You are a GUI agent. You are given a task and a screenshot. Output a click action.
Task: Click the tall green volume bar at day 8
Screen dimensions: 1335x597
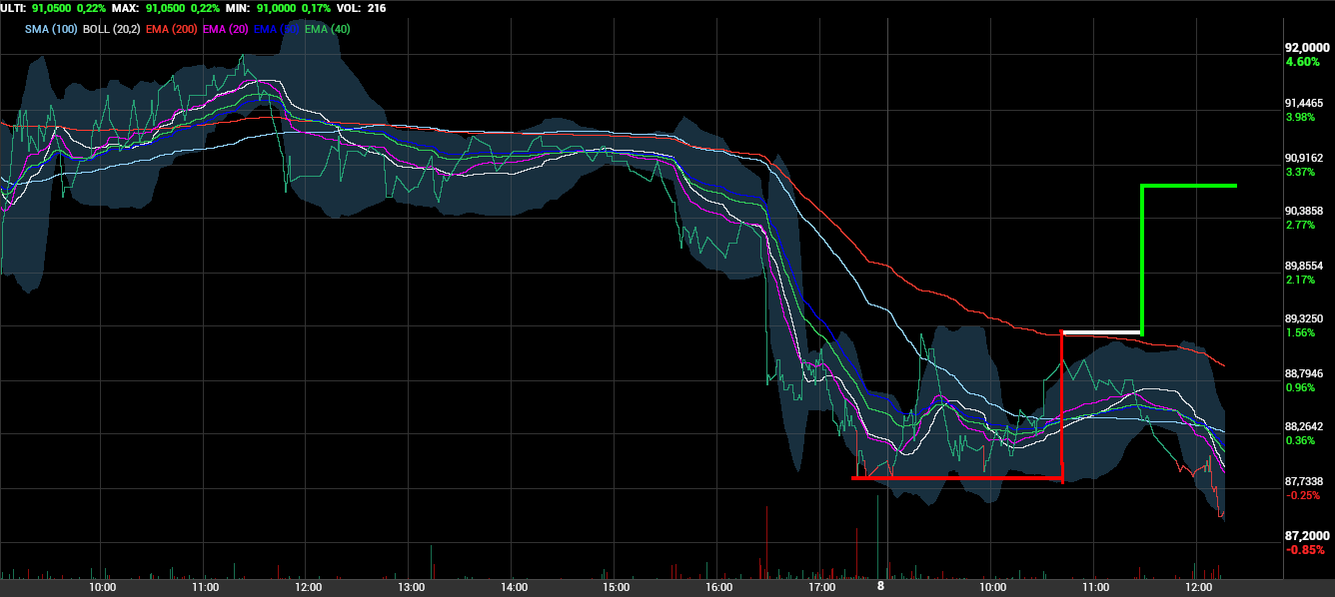pyautogui.click(x=877, y=535)
